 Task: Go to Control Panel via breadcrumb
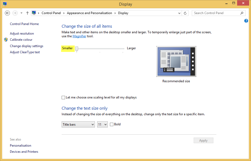51,13
